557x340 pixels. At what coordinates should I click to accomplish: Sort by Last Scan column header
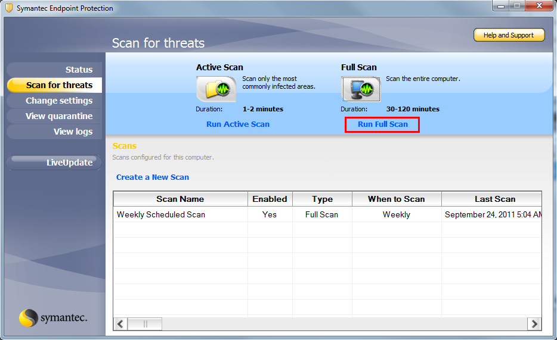(491, 199)
